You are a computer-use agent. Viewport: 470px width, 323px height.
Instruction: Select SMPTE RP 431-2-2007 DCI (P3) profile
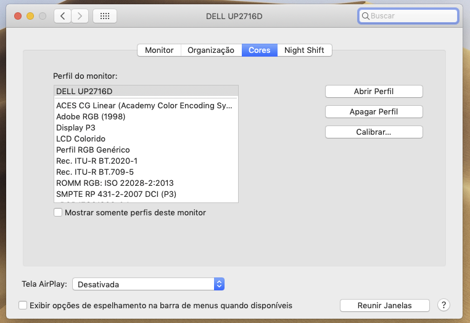point(146,194)
